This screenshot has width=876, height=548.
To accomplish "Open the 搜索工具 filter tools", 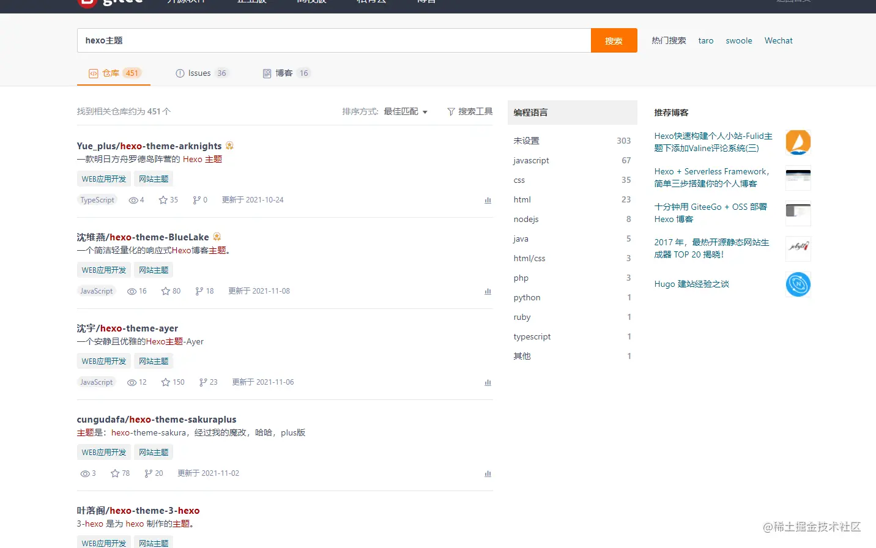I will point(470,111).
